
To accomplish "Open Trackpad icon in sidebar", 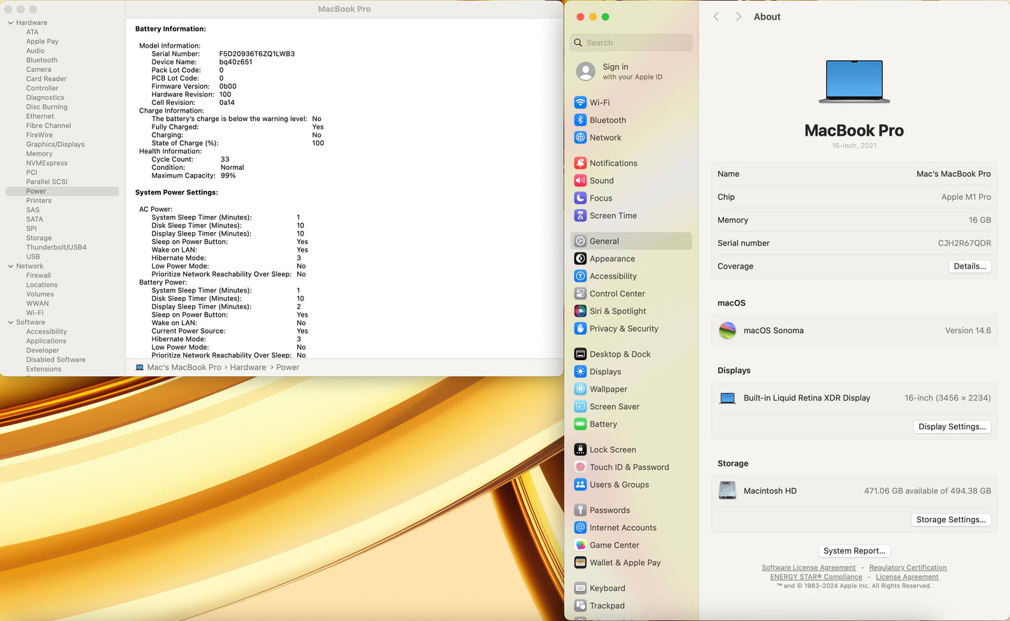I will pyautogui.click(x=580, y=606).
